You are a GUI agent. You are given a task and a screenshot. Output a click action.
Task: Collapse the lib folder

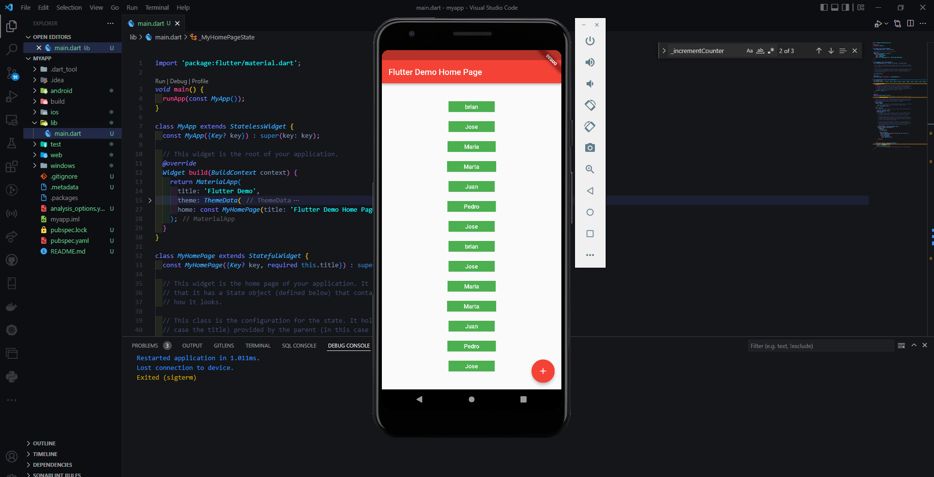point(73,123)
